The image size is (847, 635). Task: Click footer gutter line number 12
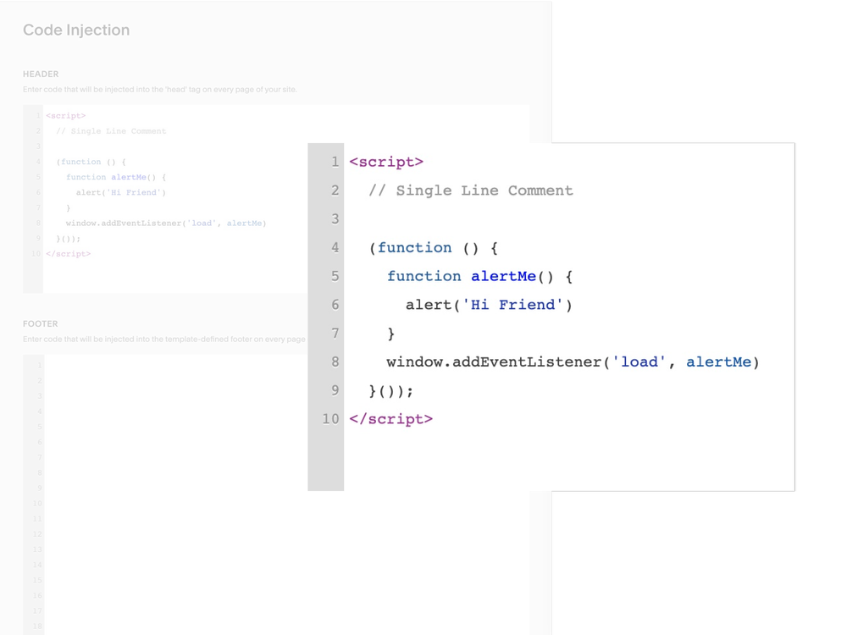(36, 534)
